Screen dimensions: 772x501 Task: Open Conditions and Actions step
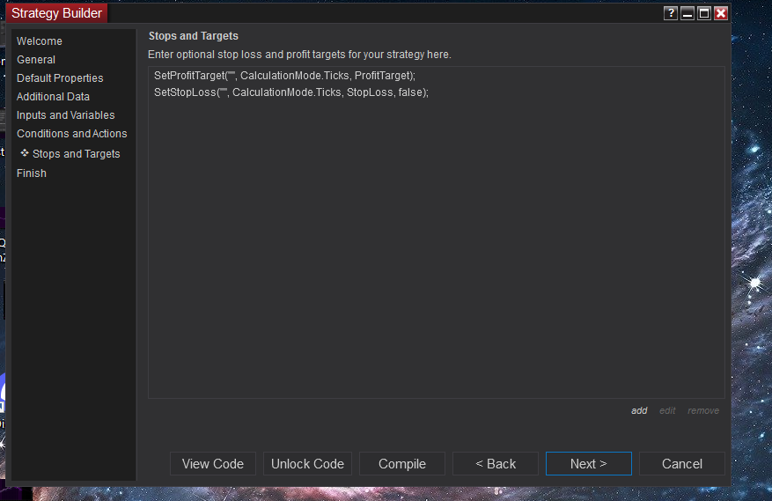click(x=72, y=134)
